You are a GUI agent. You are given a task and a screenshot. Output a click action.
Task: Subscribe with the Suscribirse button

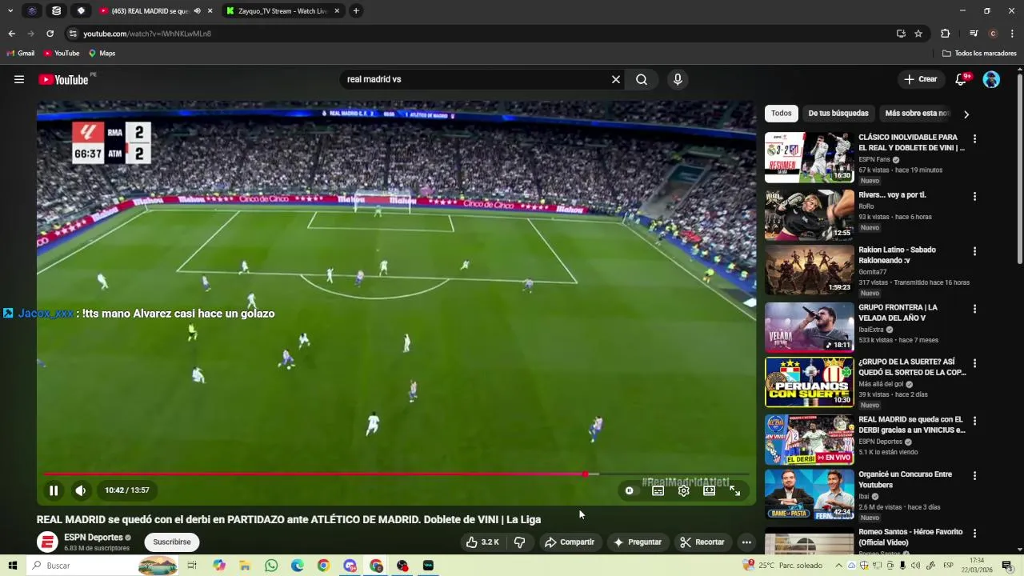(x=172, y=542)
